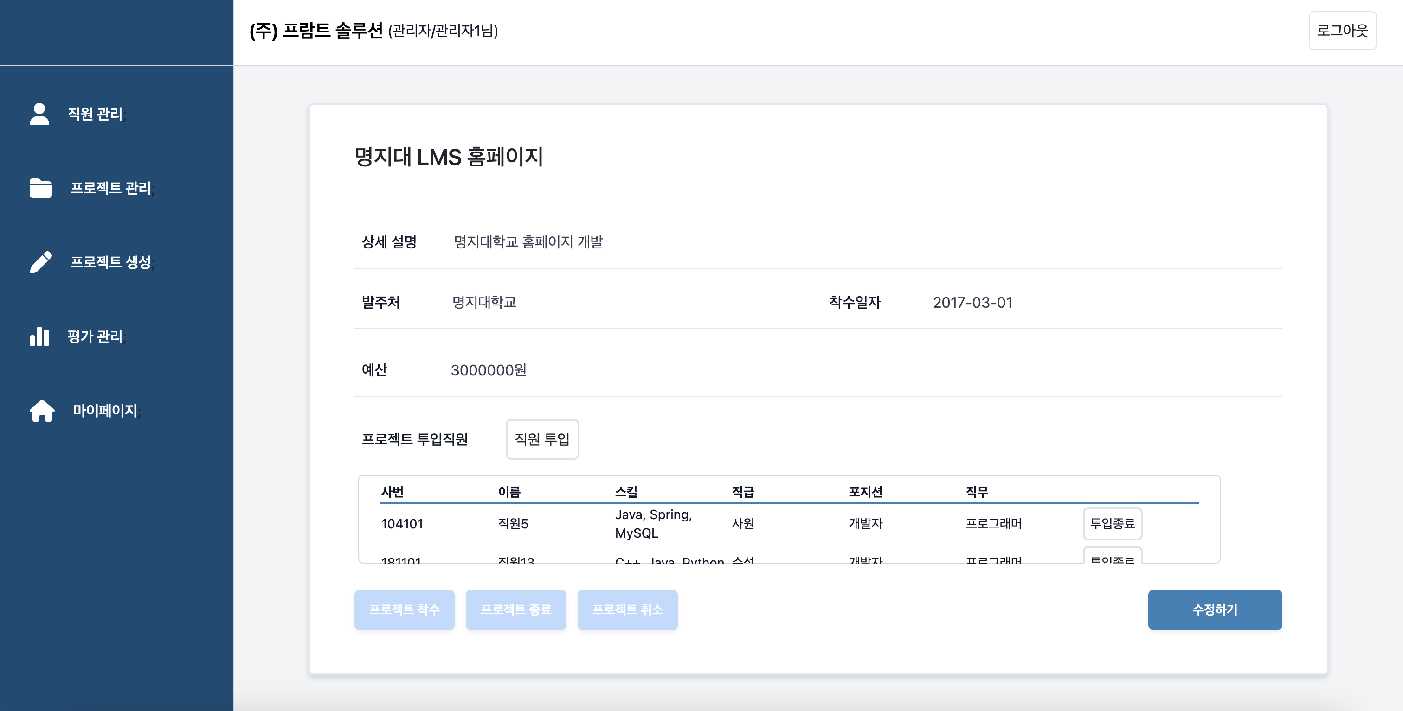Open the 프로젝트 관리 menu item
The height and width of the screenshot is (711, 1403).
click(110, 188)
